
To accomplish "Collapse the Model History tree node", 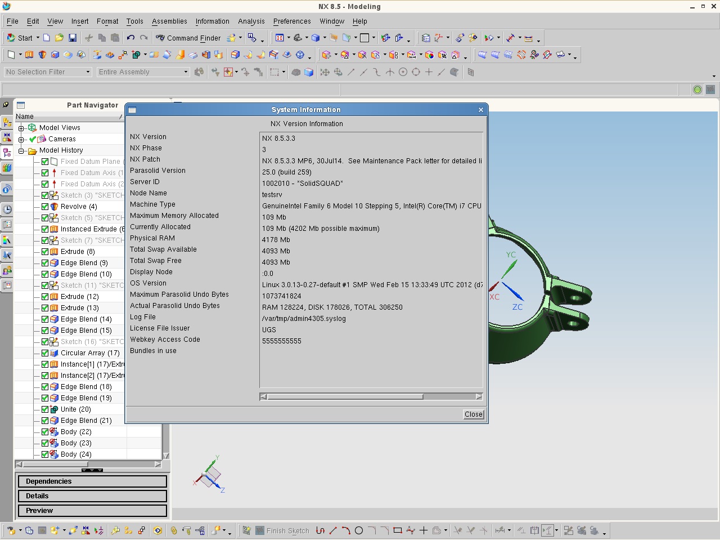I will click(21, 150).
